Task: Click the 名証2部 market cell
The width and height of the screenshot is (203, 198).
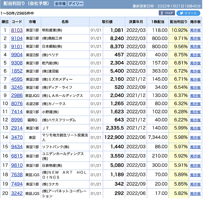Action: [x=32, y=104]
